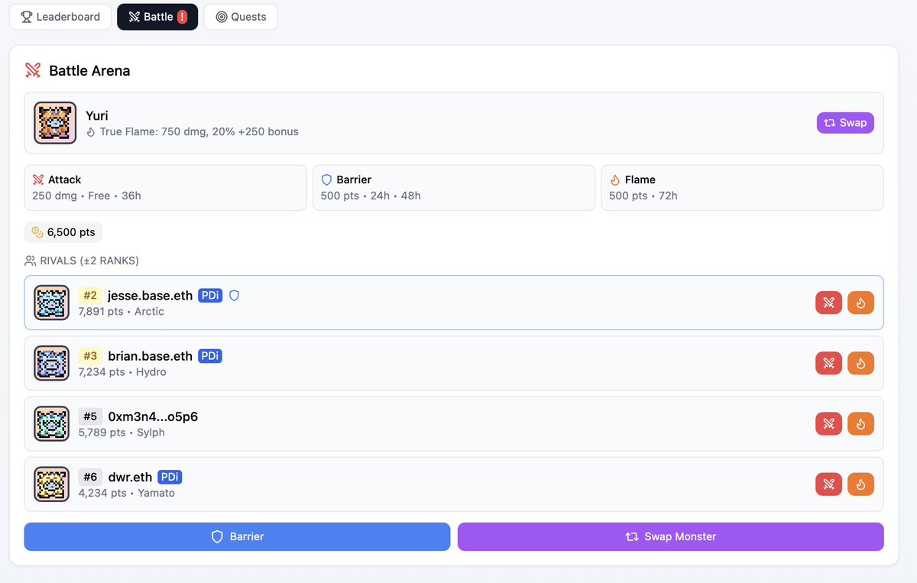Screen dimensions: 917x583
Task: Click the purple Swap Monster button
Action: (670, 536)
